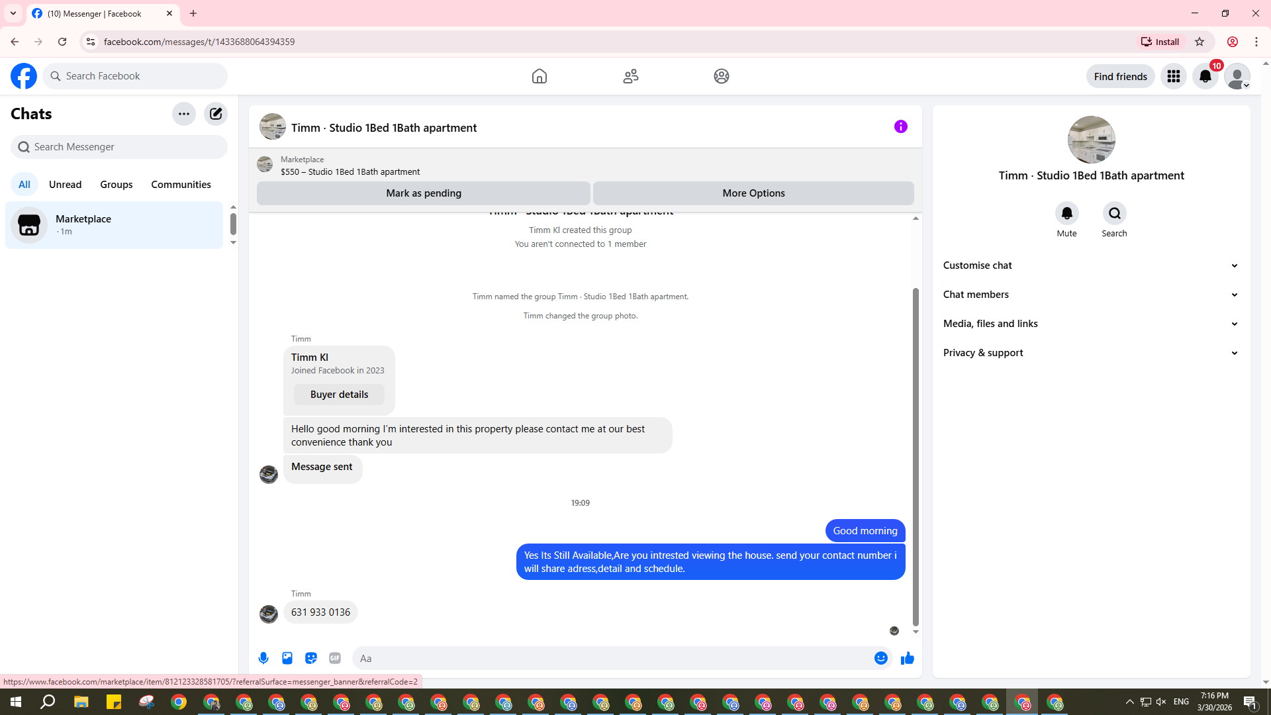
Task: Focus the Aa message input field
Action: 612,658
